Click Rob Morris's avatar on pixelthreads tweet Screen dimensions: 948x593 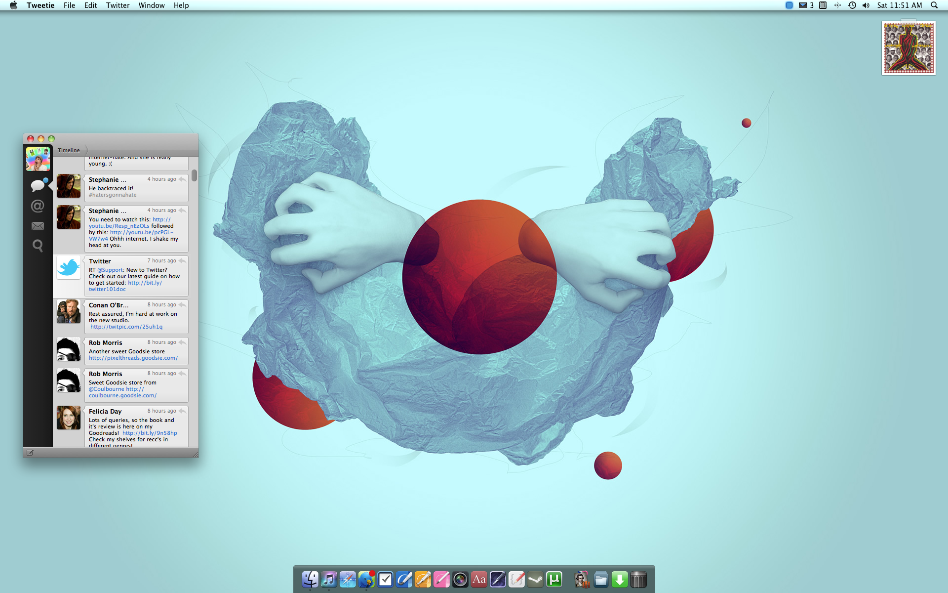[x=69, y=349]
